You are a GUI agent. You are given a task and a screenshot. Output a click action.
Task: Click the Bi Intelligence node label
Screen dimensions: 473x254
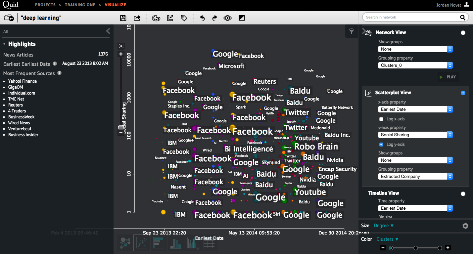[x=249, y=149]
